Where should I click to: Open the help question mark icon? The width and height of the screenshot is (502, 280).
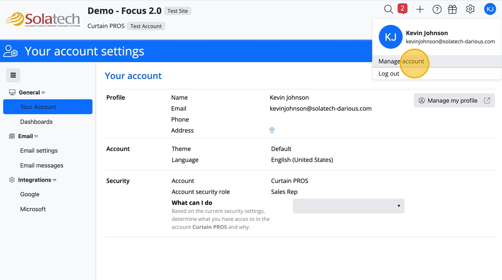pos(437,9)
